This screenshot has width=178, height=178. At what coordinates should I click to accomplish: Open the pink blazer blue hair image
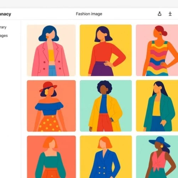51,50
